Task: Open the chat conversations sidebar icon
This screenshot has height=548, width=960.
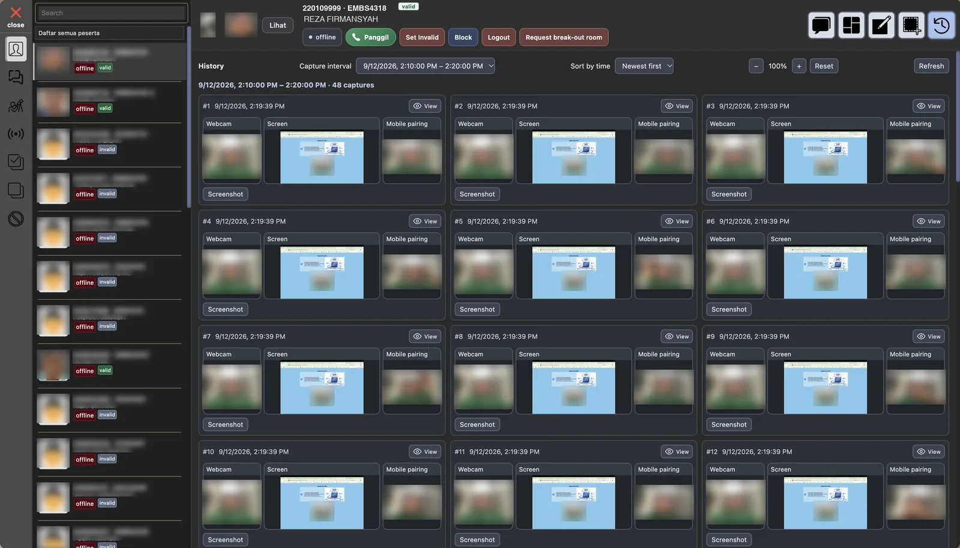Action: point(16,77)
